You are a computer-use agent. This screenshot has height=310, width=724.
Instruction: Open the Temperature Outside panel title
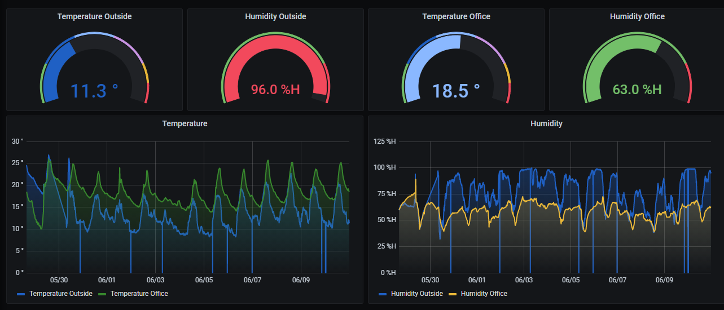tap(94, 16)
